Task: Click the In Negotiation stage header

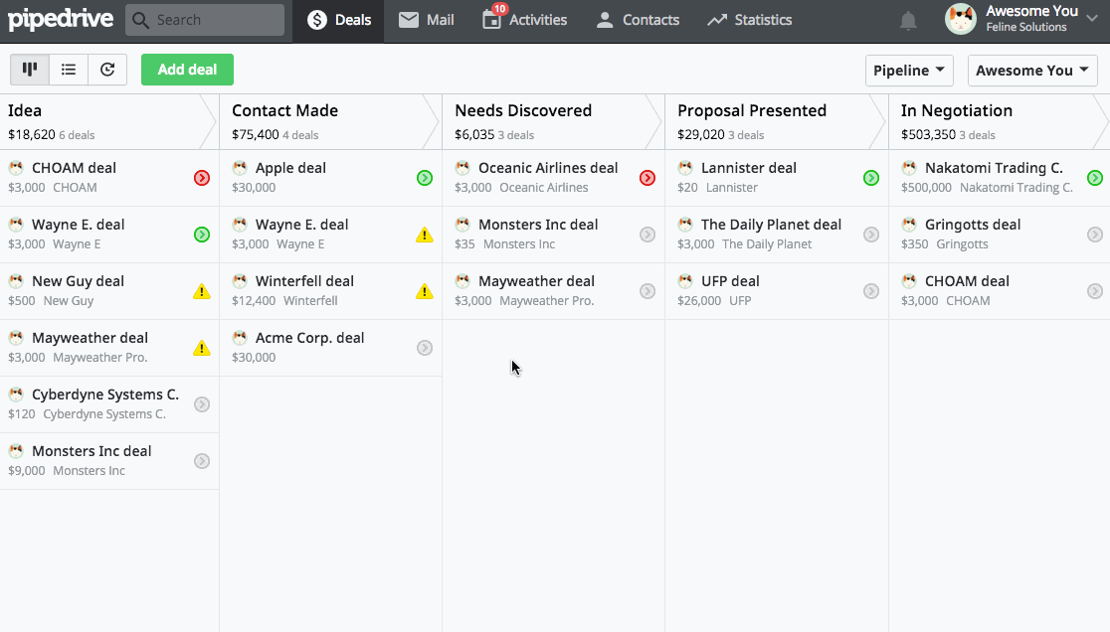Action: pyautogui.click(x=1000, y=121)
